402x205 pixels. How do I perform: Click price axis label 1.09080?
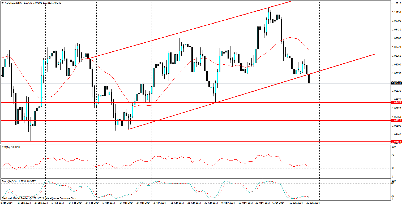pyautogui.click(x=396, y=38)
